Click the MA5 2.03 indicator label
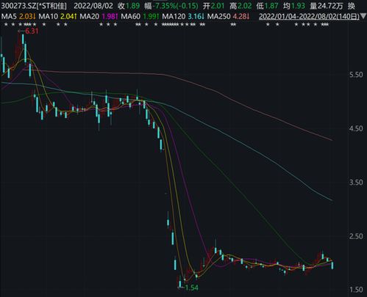 [19, 17]
